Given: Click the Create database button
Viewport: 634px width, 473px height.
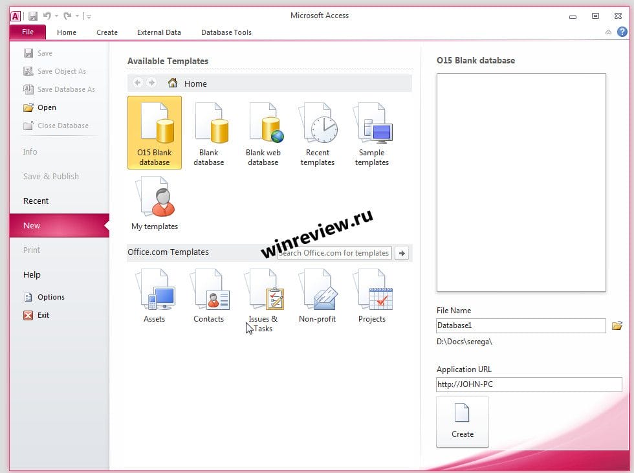Looking at the screenshot, I should 463,422.
